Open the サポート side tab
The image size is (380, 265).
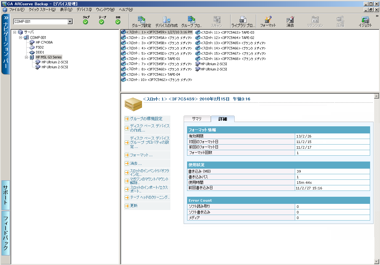(6, 195)
